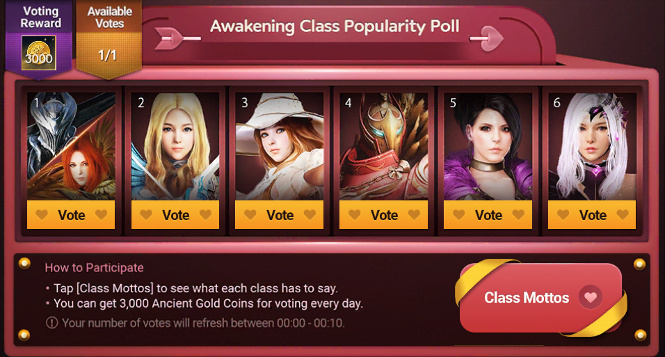Vote for candidate 5 in purple fur

coord(488,215)
